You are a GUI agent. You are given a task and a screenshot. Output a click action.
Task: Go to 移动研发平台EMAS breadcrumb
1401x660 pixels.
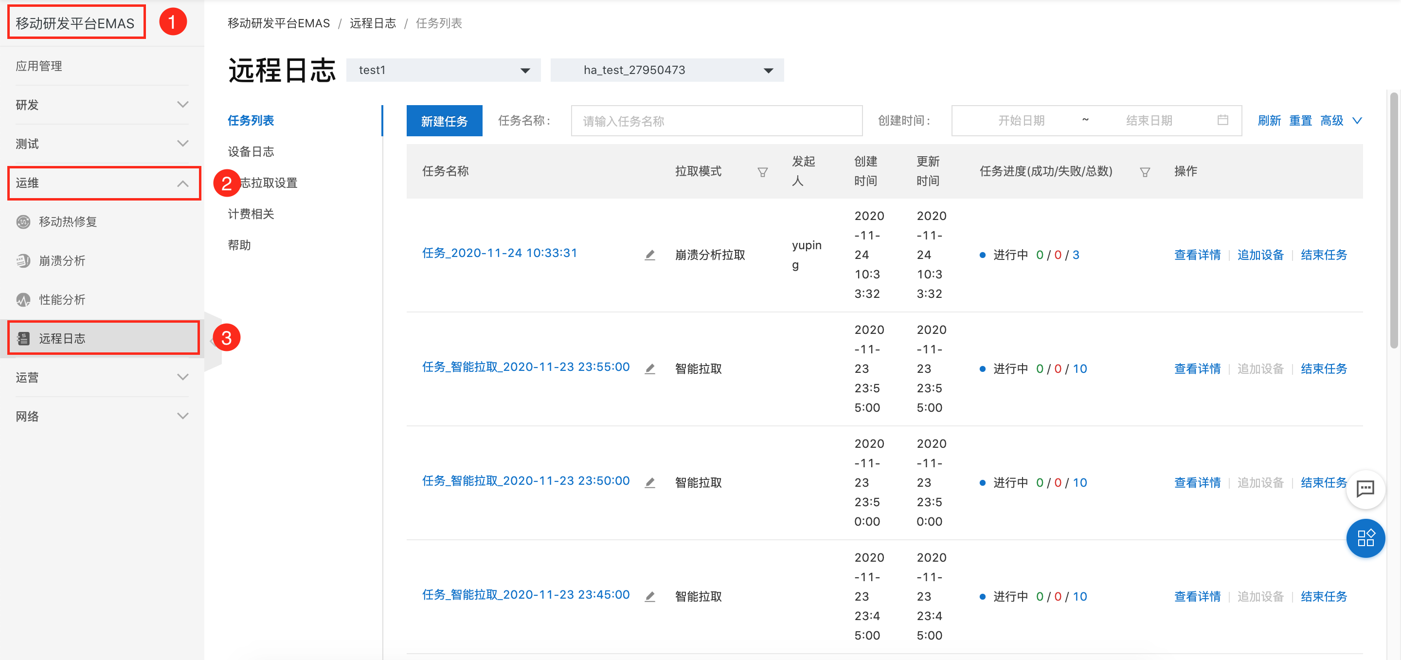pyautogui.click(x=278, y=23)
